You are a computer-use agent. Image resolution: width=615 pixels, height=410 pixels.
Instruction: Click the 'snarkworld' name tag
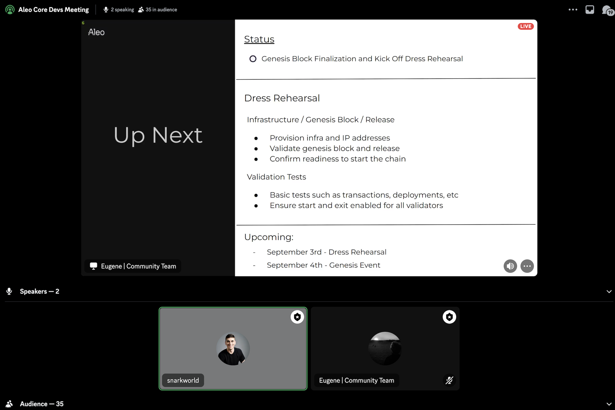183,380
